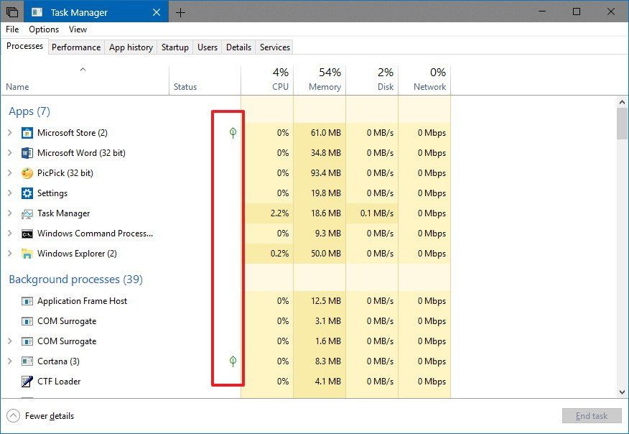Select the CTF Loader icon
Image resolution: width=629 pixels, height=434 pixels.
(x=27, y=382)
